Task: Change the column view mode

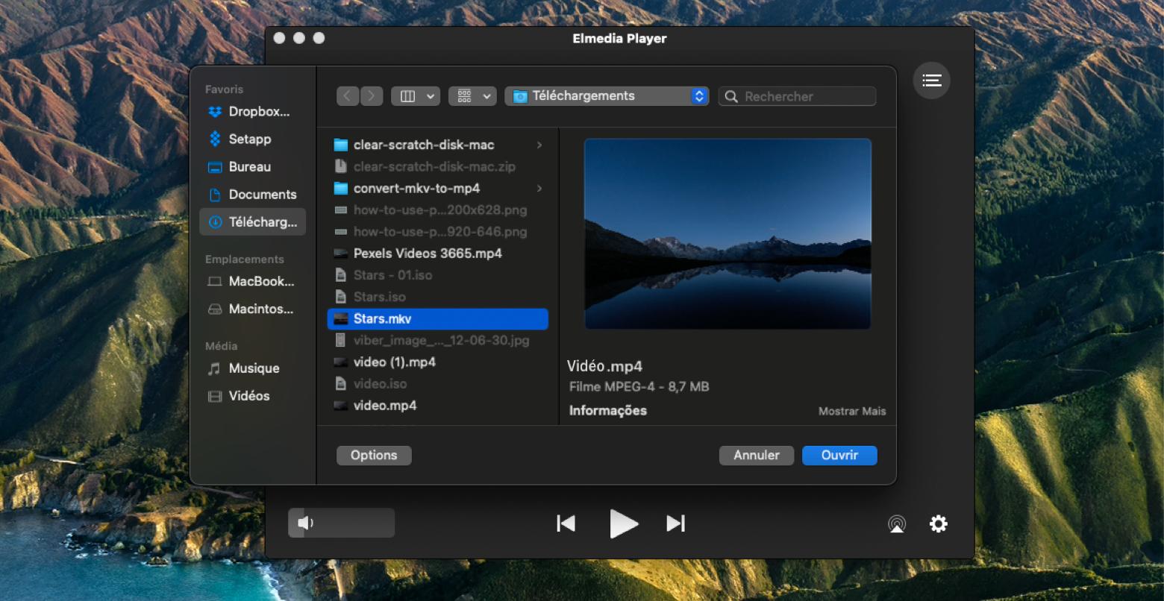Action: (416, 96)
